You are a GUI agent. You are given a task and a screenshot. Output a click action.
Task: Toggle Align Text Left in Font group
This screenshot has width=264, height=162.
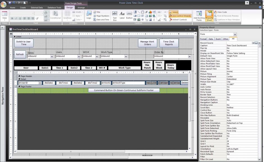coord(25,18)
